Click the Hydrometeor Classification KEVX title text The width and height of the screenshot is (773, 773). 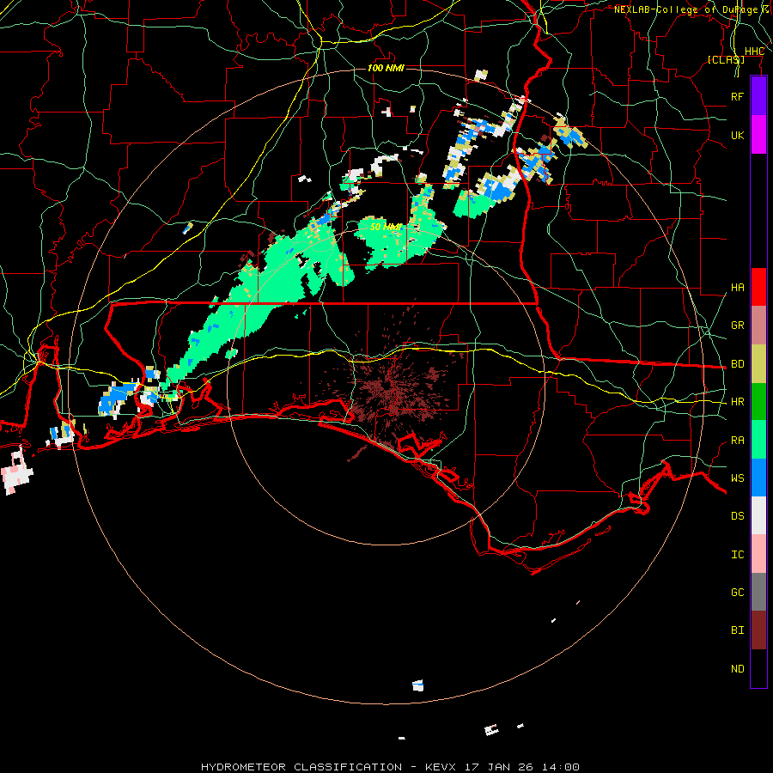point(390,767)
